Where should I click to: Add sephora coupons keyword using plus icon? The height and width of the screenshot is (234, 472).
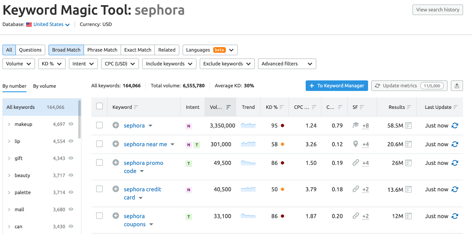116,216
